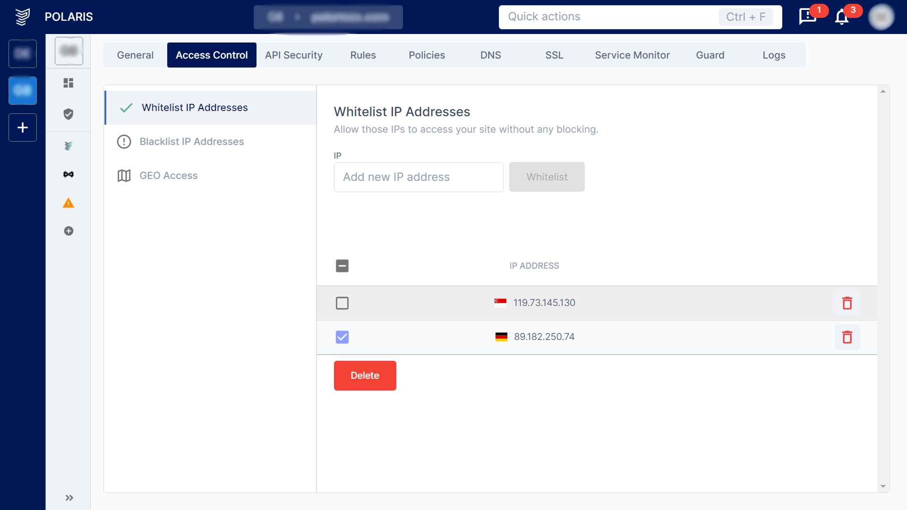Open the dashboard grid icon in sidebar
This screenshot has width=907, height=510.
point(68,83)
